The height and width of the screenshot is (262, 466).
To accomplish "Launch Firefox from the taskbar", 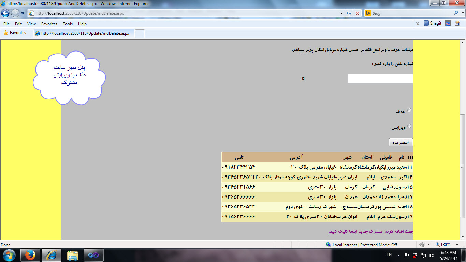I will point(30,255).
